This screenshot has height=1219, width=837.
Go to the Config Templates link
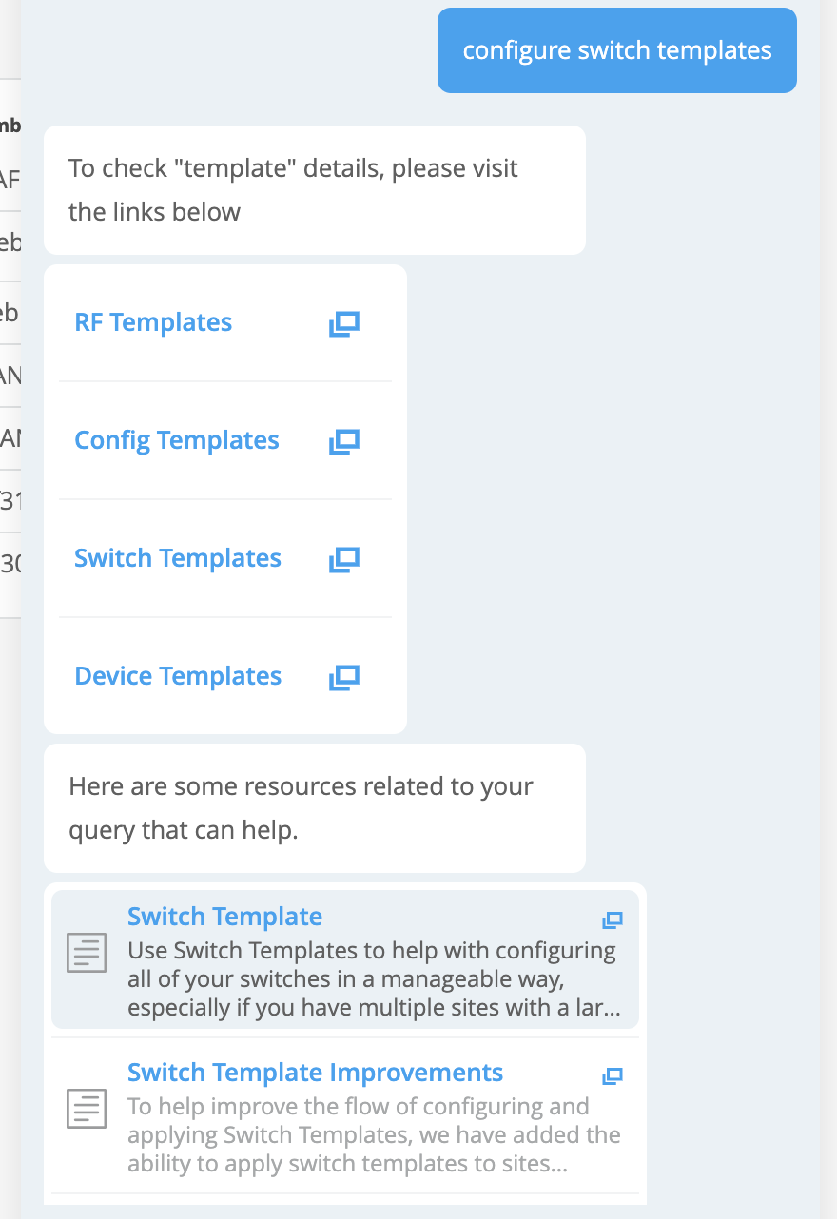177,441
